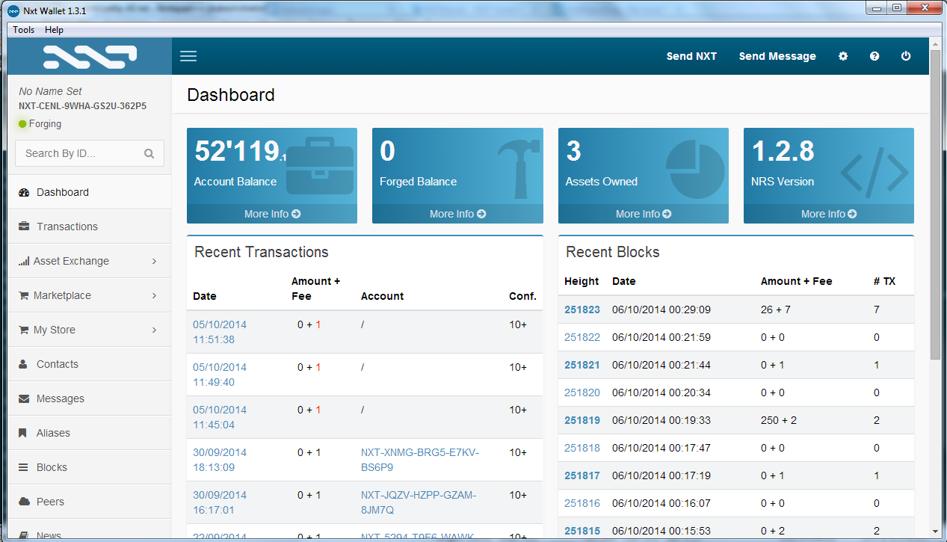Open the Help menu

click(x=54, y=30)
